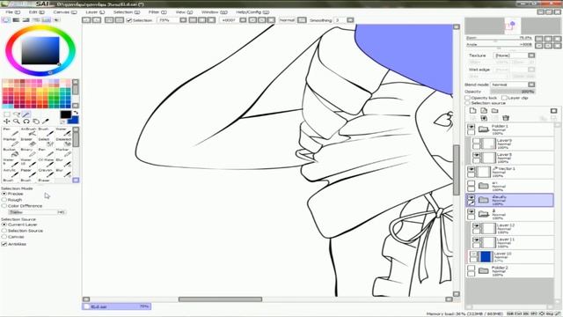Screen dimensions: 563x317
Task: Adjust the layer Opacity slider
Action: 513,92
